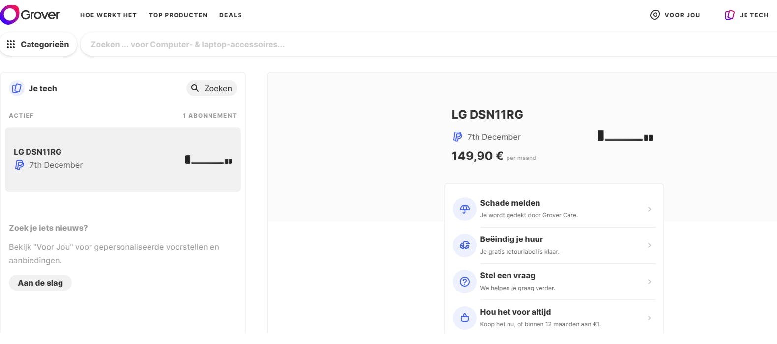The height and width of the screenshot is (344, 777).
Task: Open Stel een vraag option
Action: [554, 282]
